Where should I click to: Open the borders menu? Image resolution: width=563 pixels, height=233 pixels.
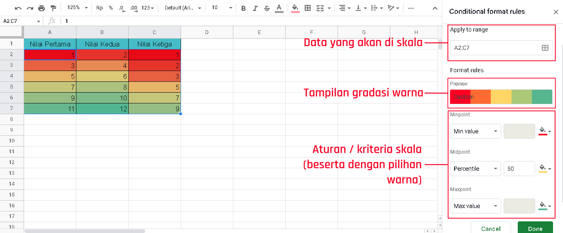tap(308, 8)
